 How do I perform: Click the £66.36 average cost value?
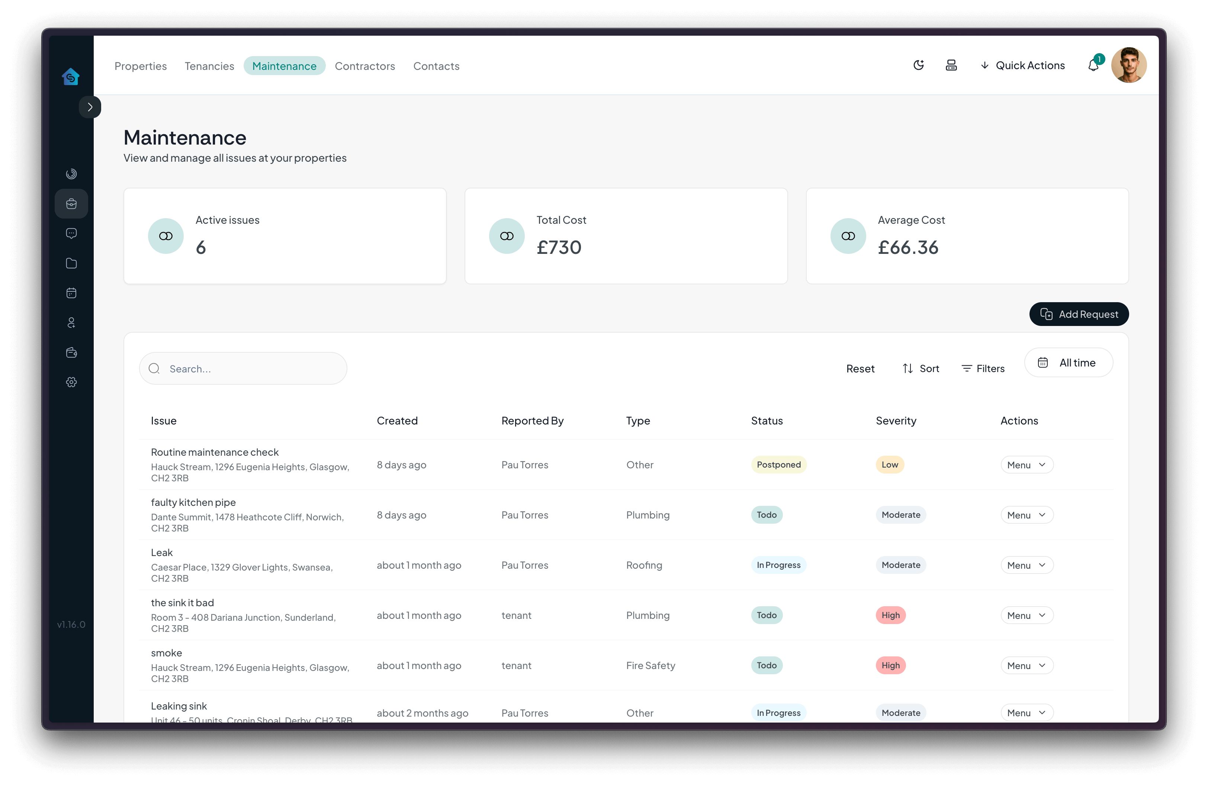908,248
